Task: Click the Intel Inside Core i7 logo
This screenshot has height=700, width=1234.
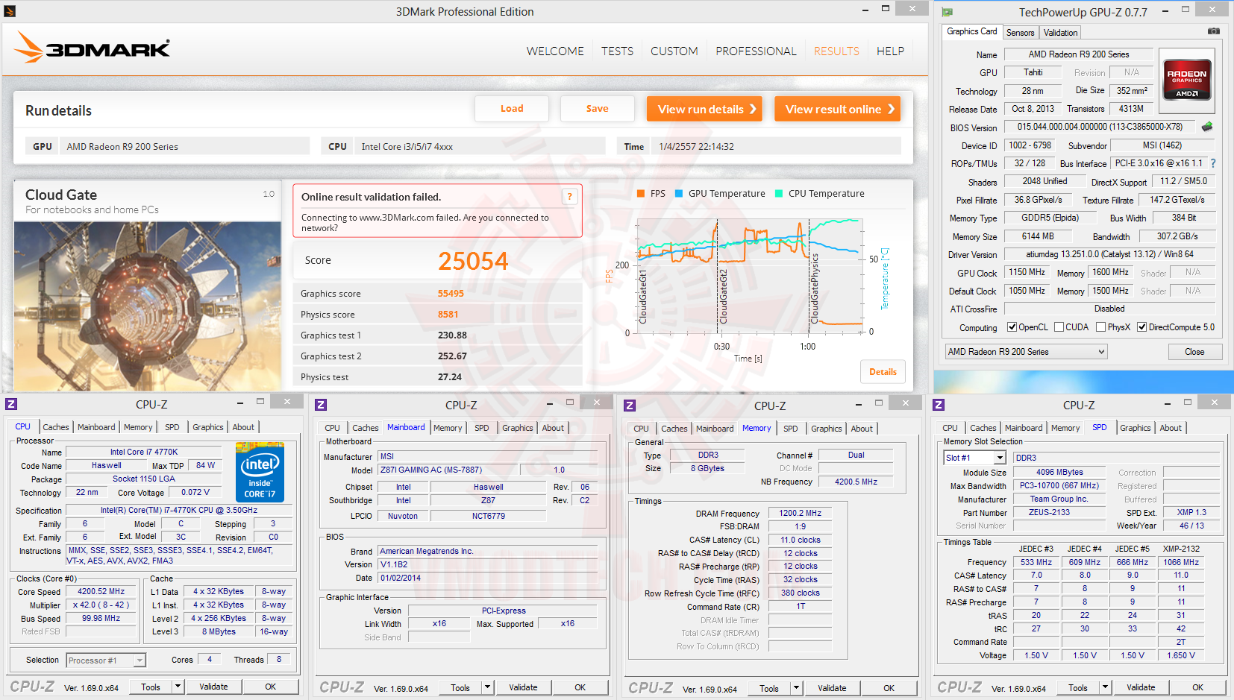Action: [260, 473]
